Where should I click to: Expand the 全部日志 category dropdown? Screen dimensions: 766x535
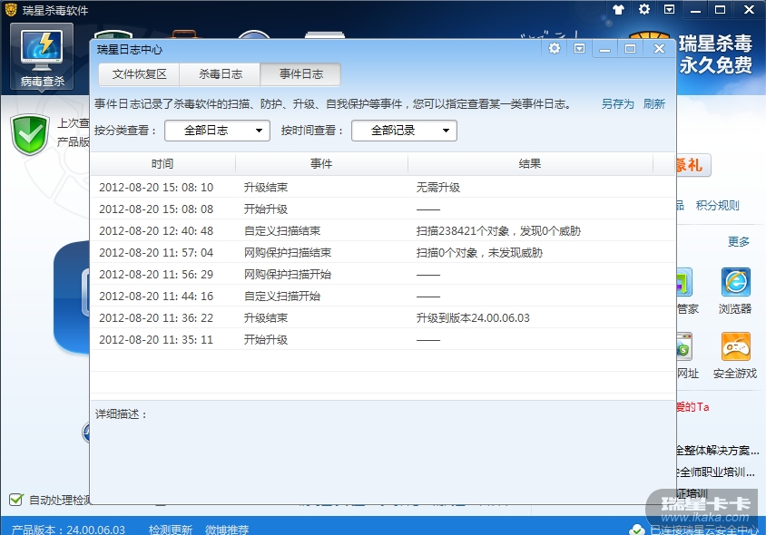(x=217, y=131)
